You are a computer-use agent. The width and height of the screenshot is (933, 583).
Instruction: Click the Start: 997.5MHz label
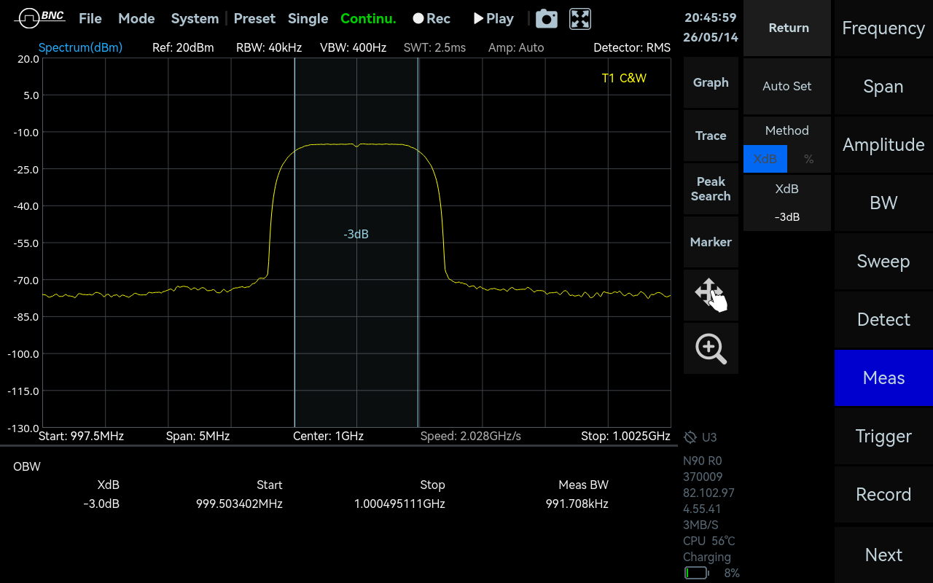coord(81,436)
